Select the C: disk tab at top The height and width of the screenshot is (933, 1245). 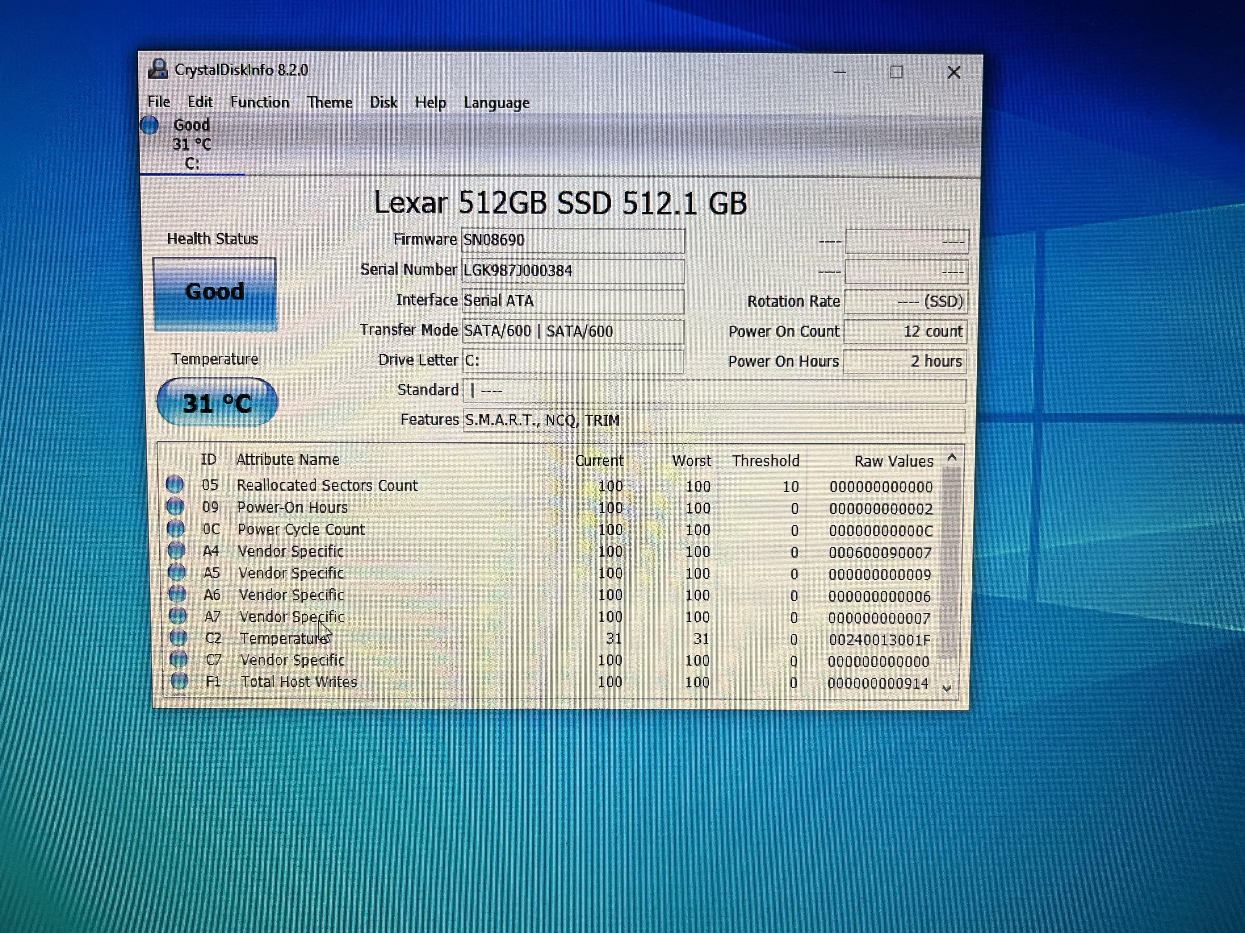coord(192,144)
